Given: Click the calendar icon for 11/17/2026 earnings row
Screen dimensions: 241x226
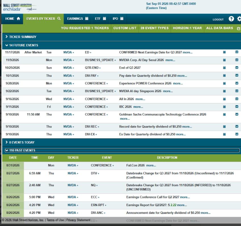Looking at the screenshot, I should pos(224,52).
